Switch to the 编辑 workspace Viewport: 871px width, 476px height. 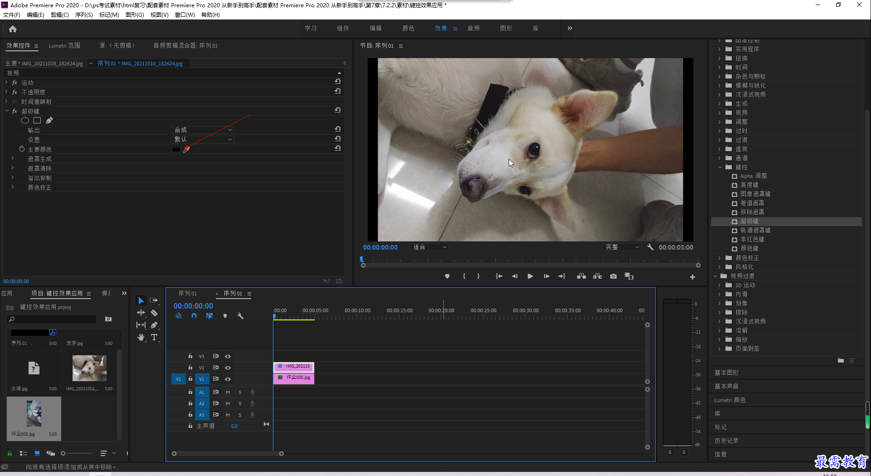(375, 28)
